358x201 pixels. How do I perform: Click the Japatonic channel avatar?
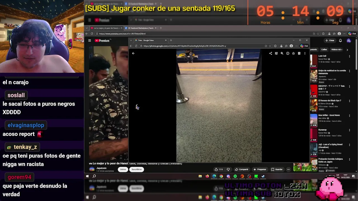(x=92, y=169)
